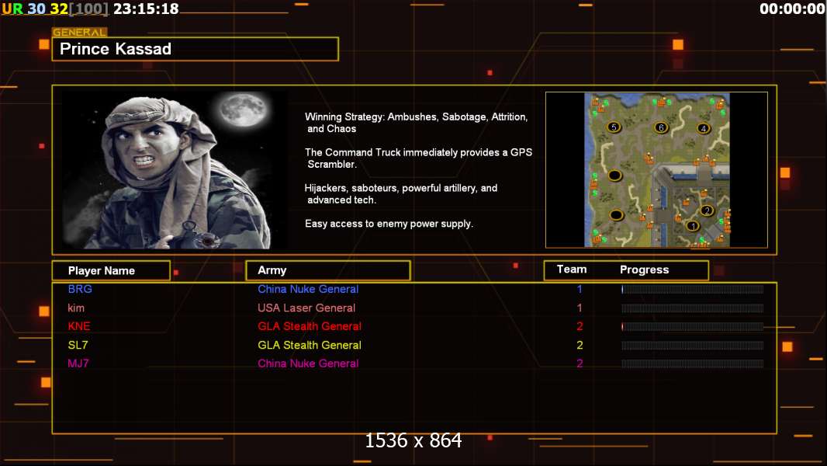
Task: Click the 1536 x 864 resolution text
Action: coord(413,440)
